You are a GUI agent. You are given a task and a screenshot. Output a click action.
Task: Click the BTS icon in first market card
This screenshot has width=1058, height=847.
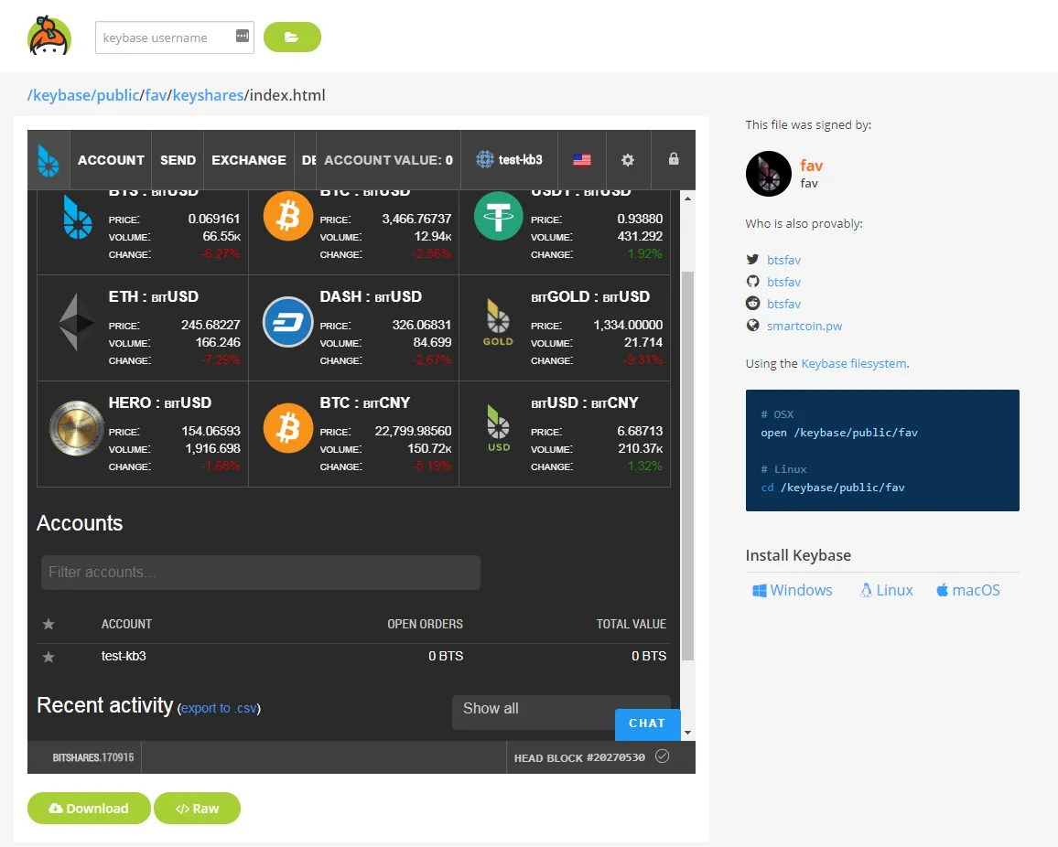pos(77,217)
